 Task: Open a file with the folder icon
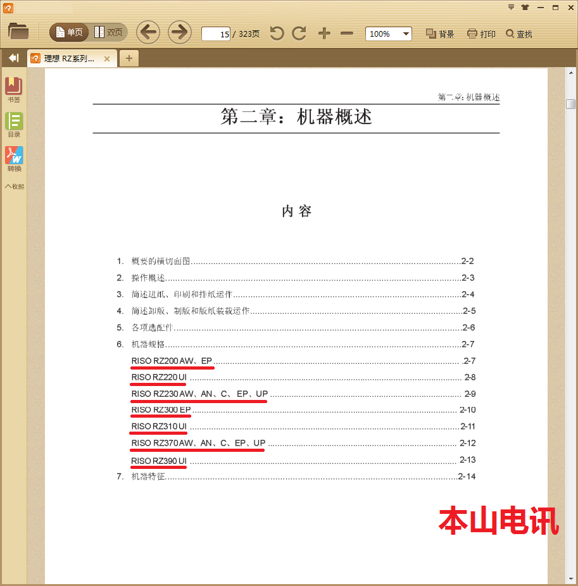[18, 34]
